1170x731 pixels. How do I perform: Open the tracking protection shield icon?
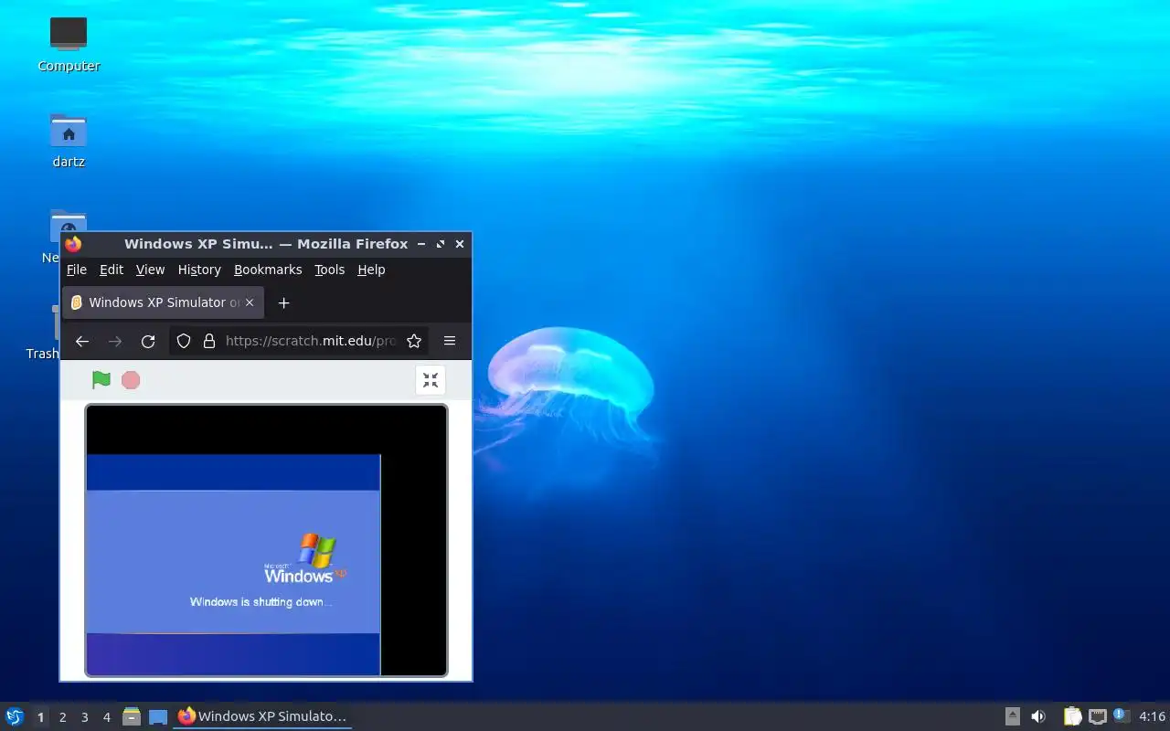click(x=184, y=341)
